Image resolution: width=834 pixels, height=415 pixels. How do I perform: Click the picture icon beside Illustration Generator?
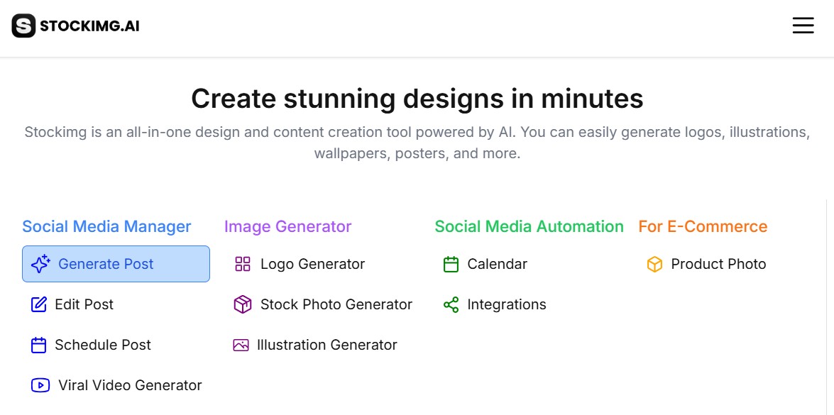(x=241, y=345)
